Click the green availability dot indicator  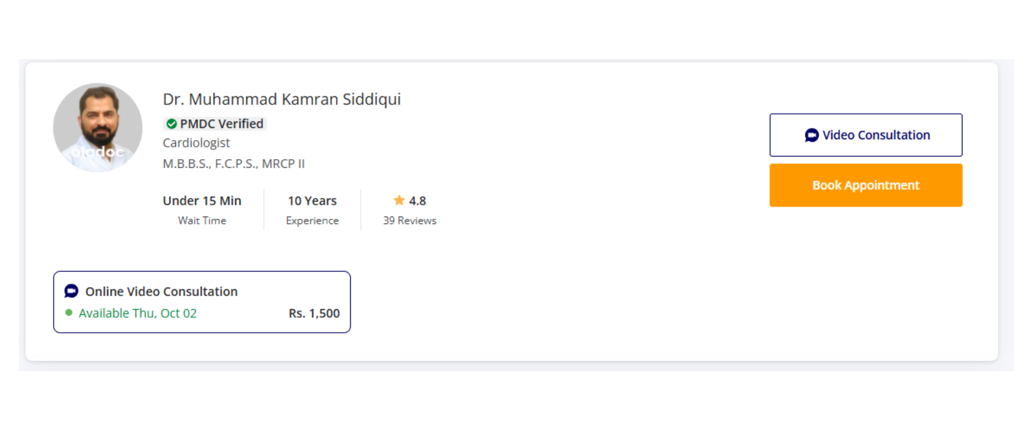(x=69, y=313)
